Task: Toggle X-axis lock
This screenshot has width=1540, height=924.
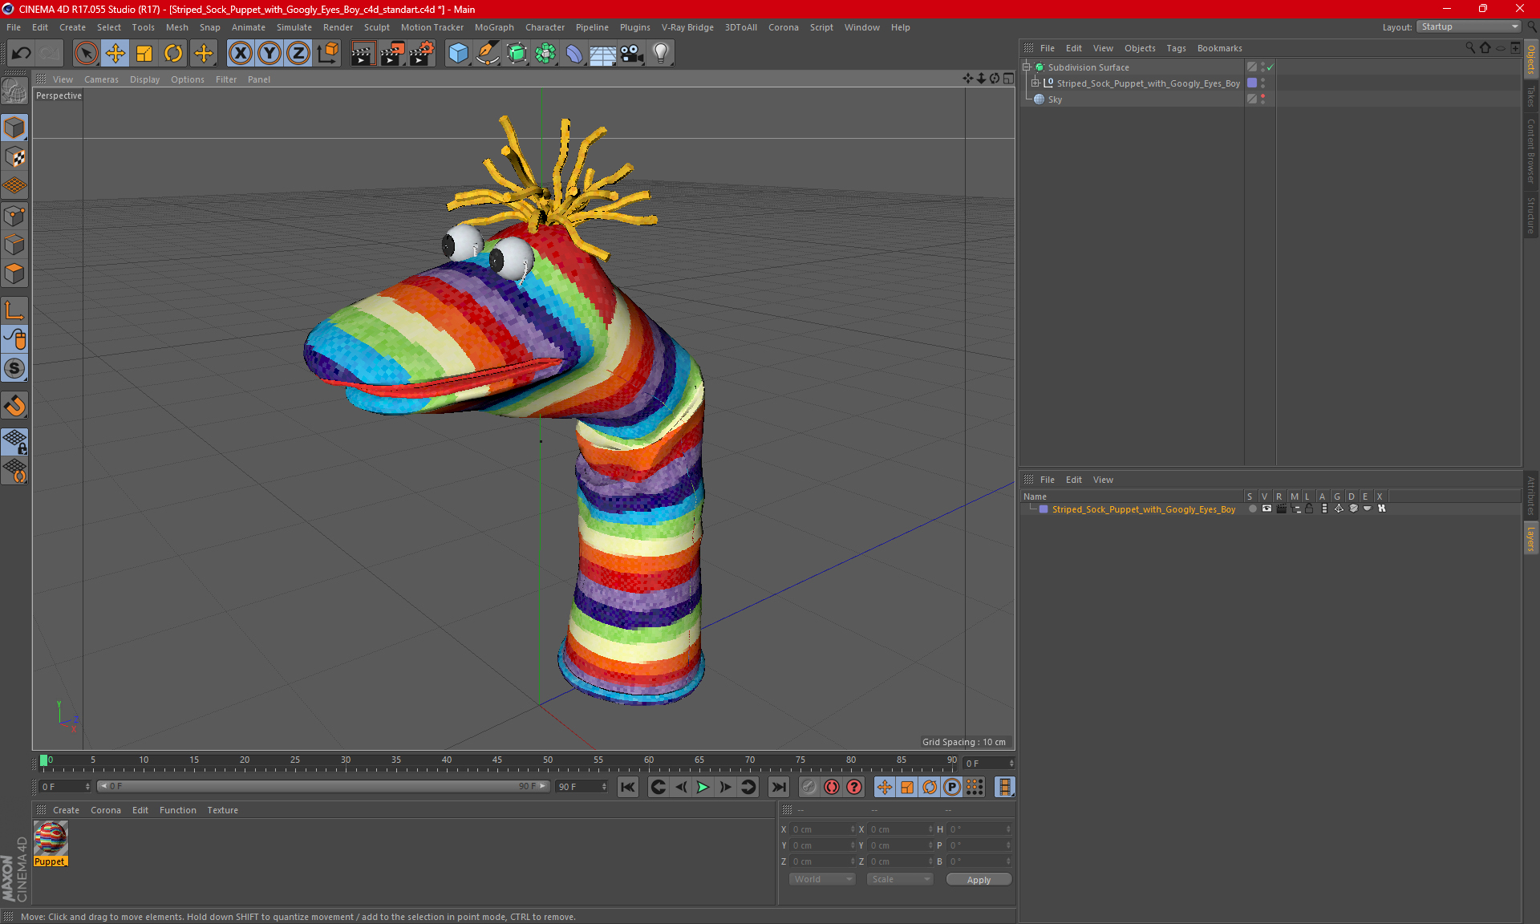Action: coord(240,54)
